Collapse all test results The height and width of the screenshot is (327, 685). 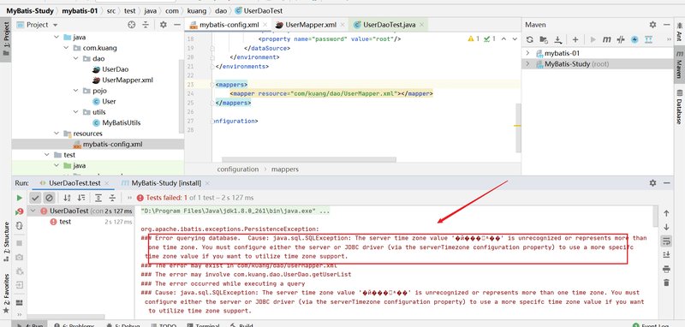[112, 198]
